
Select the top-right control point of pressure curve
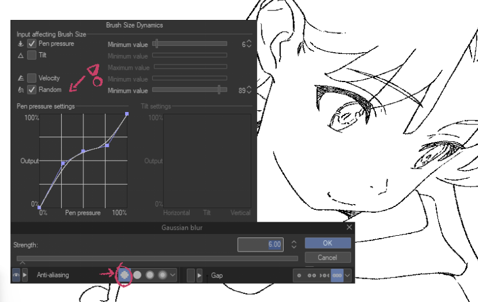(127, 114)
